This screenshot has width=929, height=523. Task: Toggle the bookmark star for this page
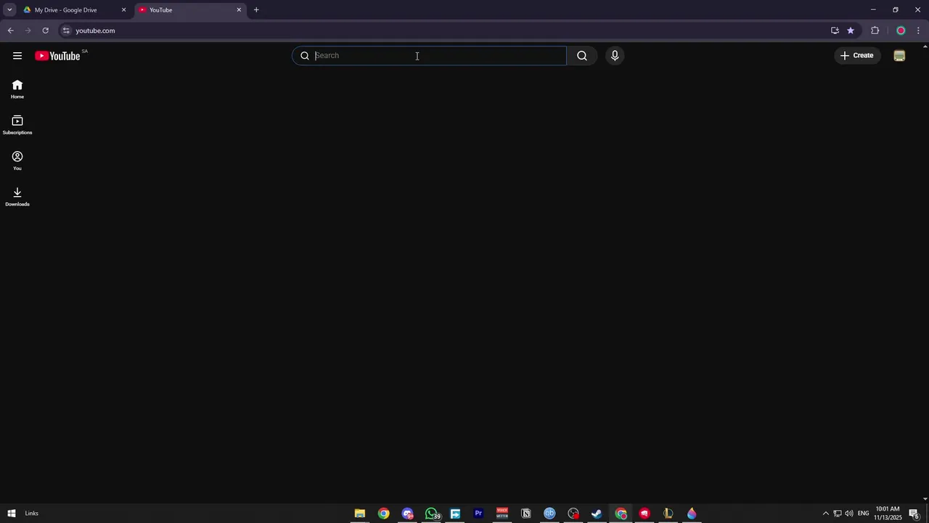pos(851,31)
